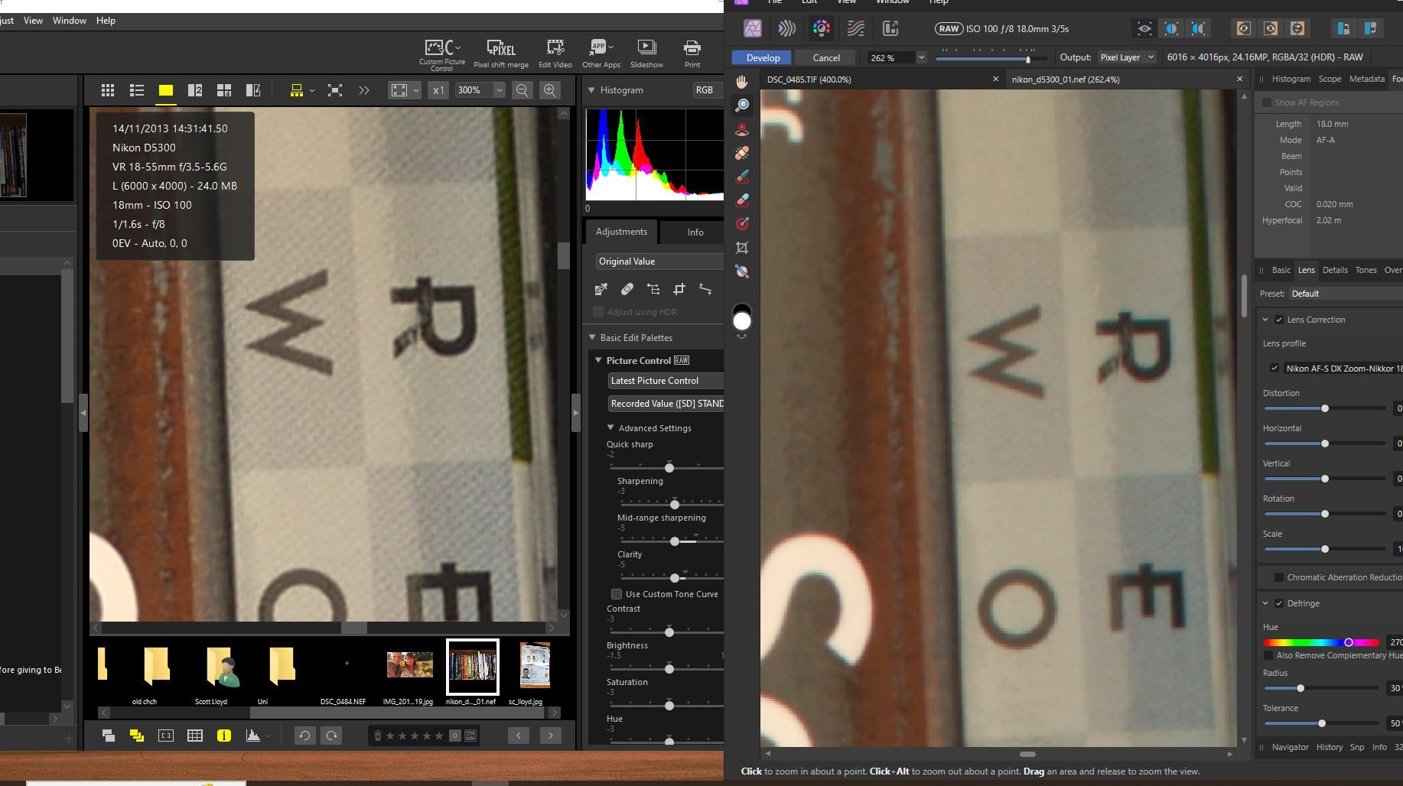The width and height of the screenshot is (1403, 786).
Task: Enable Chromatic Aberration Reduction
Action: pos(1279,577)
